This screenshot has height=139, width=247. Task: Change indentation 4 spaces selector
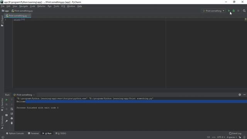(232, 137)
